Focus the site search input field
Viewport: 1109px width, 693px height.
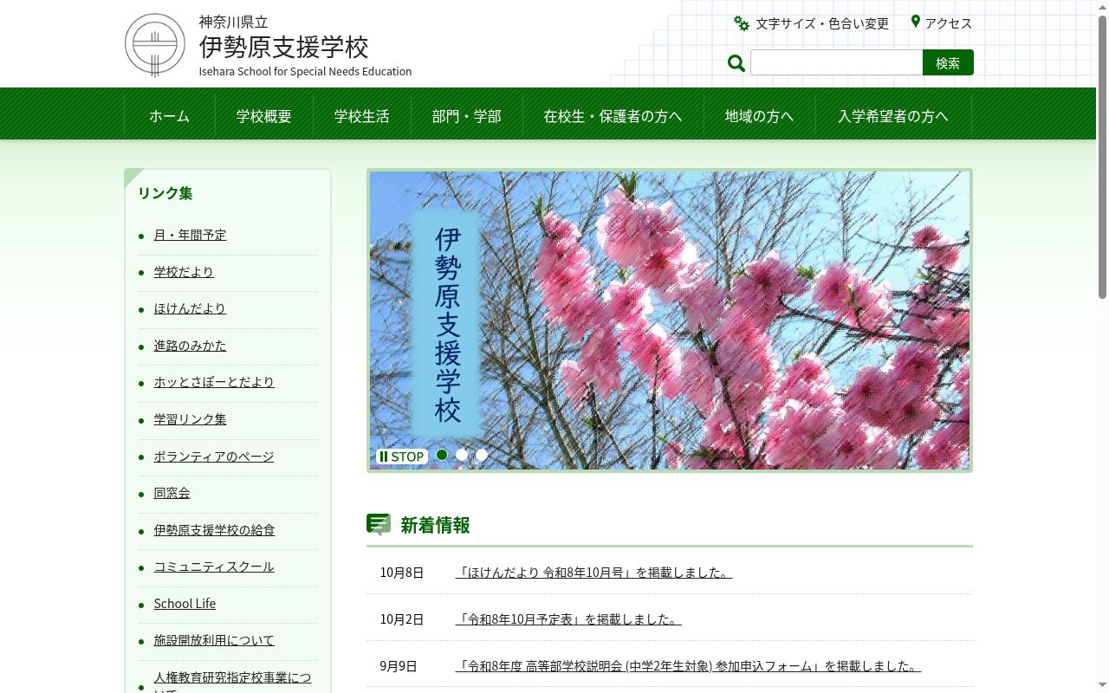[x=837, y=62]
